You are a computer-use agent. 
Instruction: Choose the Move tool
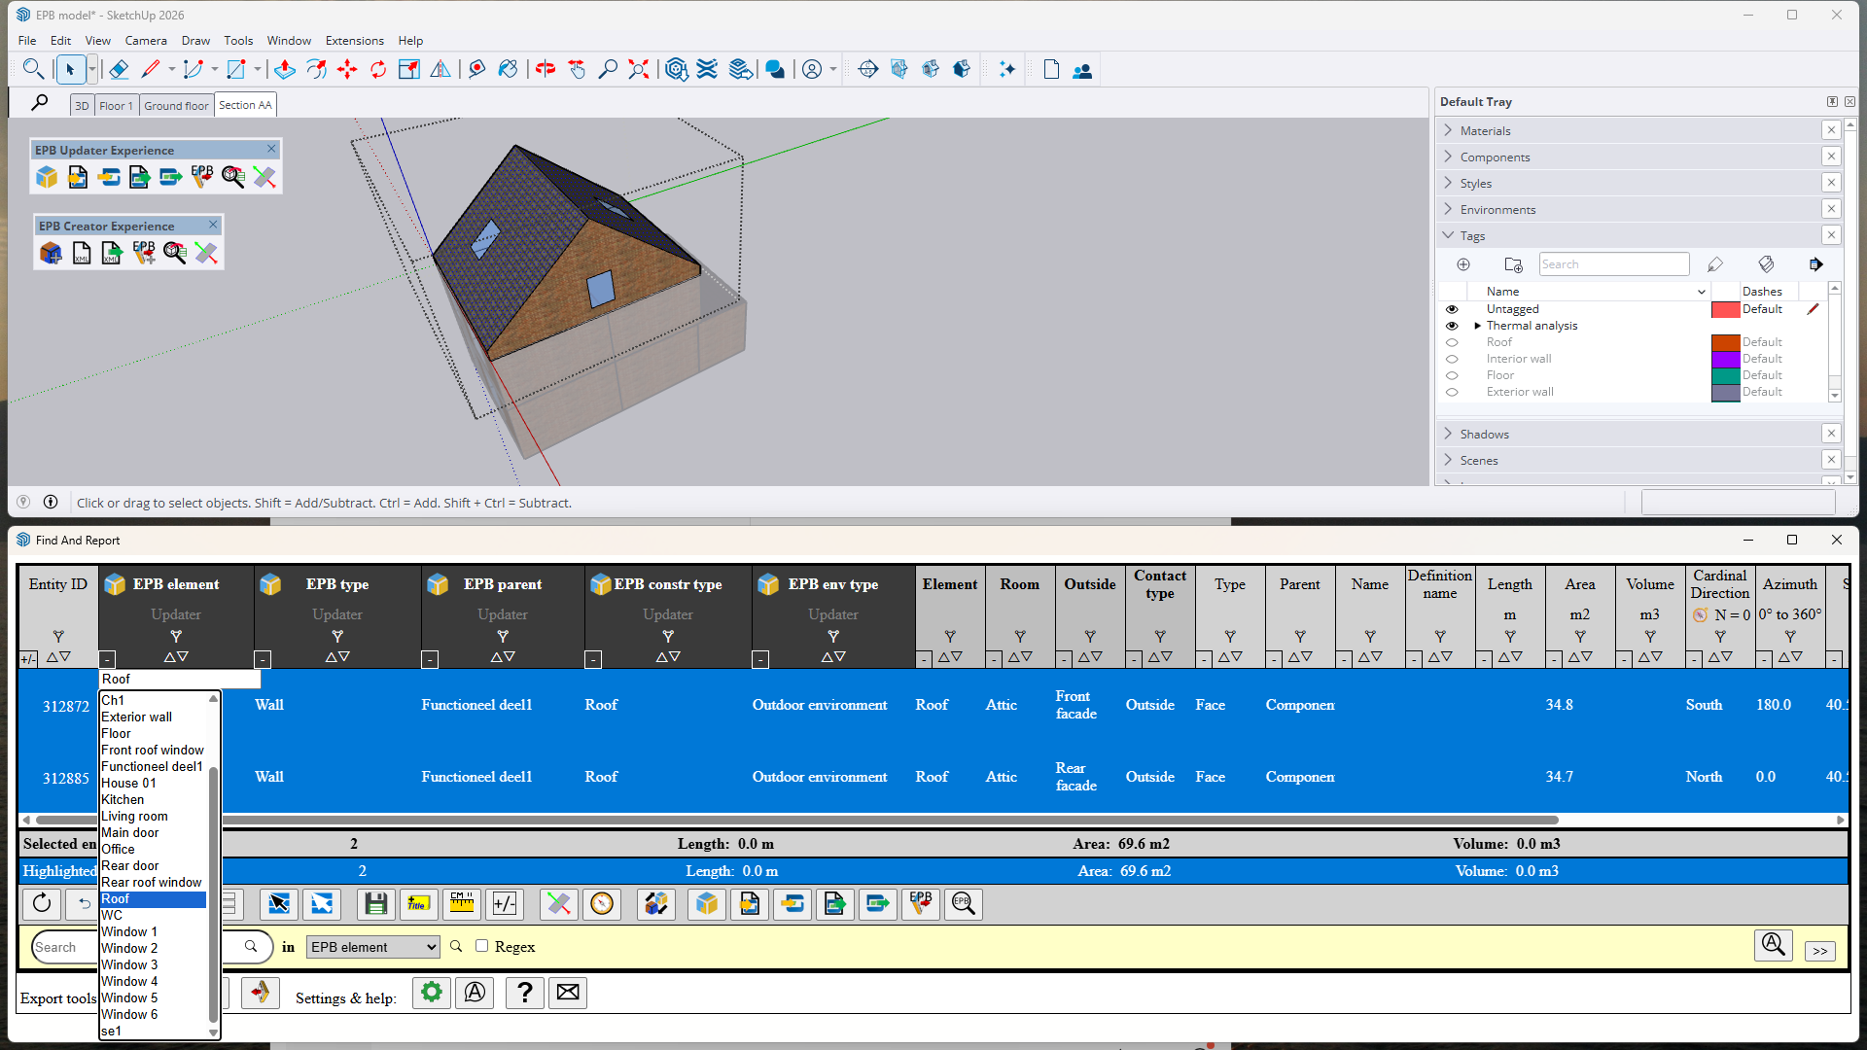pyautogui.click(x=347, y=69)
